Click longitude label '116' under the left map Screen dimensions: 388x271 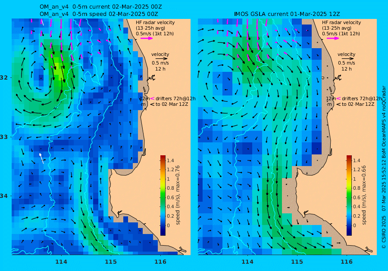[160, 262]
